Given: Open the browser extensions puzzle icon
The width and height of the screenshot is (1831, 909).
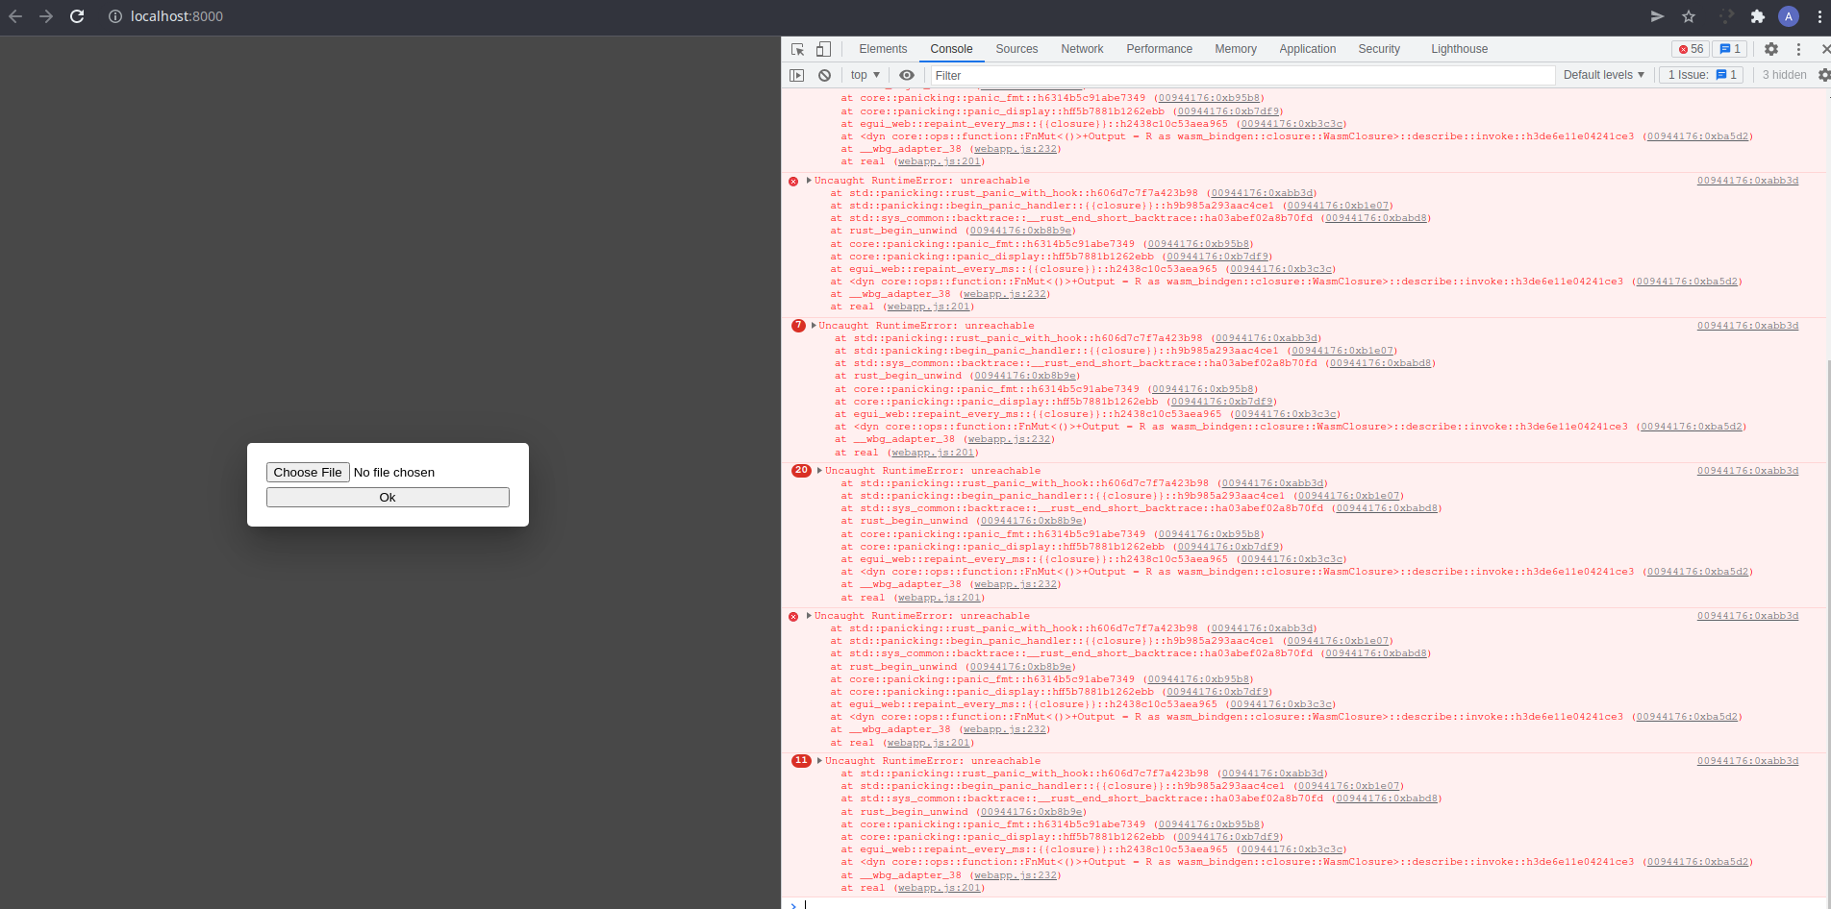Looking at the screenshot, I should click(x=1757, y=16).
